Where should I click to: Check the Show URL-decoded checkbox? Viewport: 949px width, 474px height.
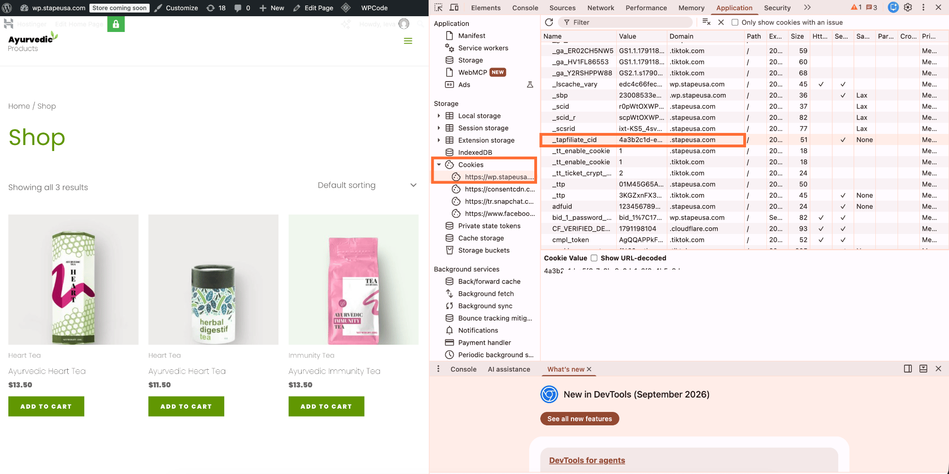(x=594, y=258)
